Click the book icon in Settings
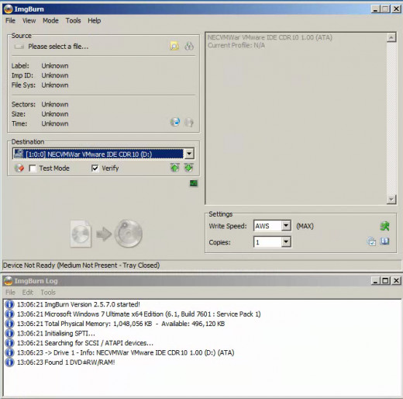The width and height of the screenshot is (403, 399). (384, 241)
